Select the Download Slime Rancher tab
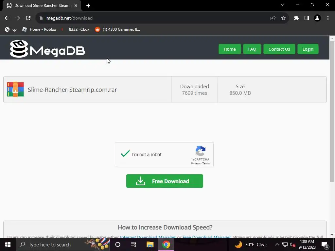 [x=42, y=6]
